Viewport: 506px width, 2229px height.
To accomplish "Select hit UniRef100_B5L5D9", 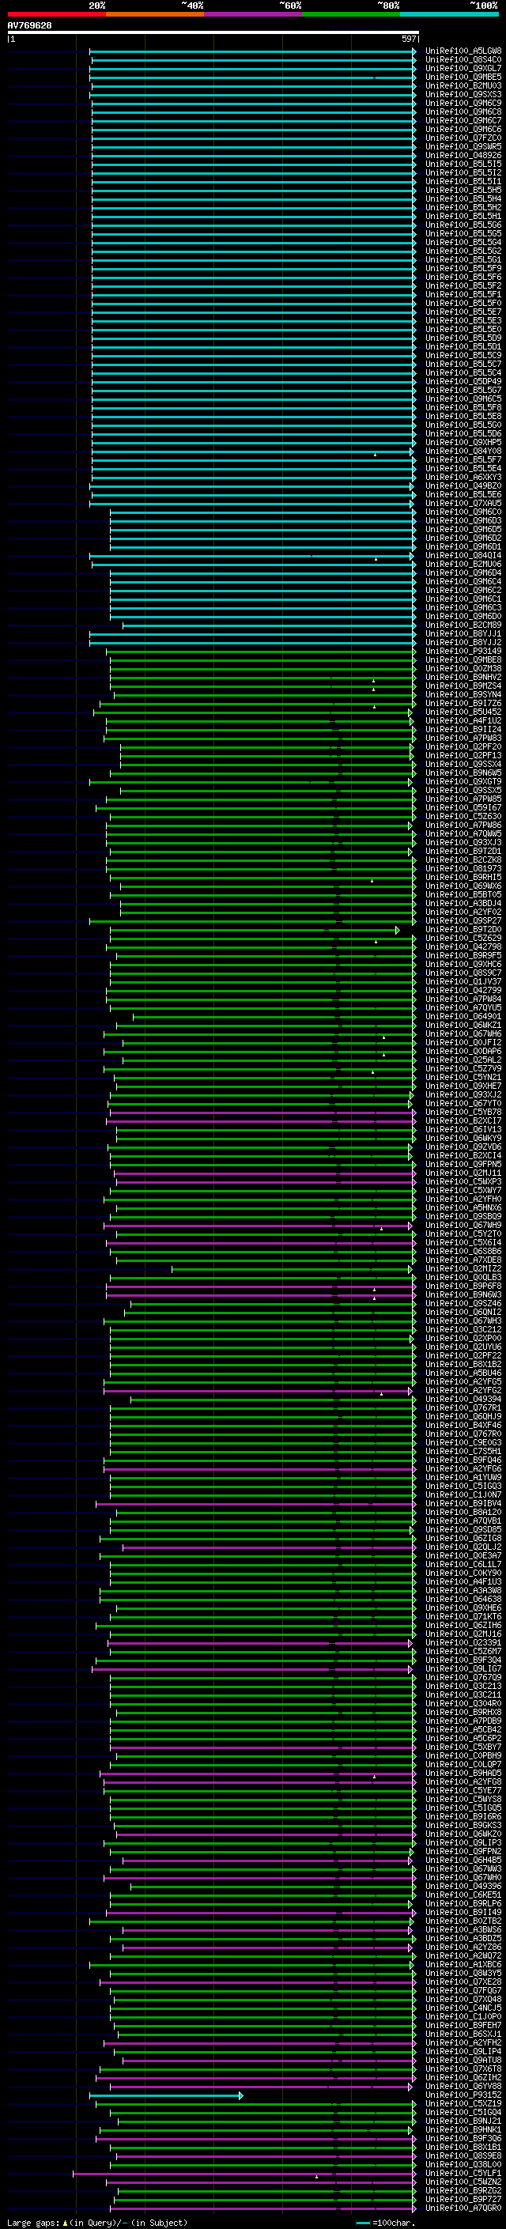I will pos(463,338).
